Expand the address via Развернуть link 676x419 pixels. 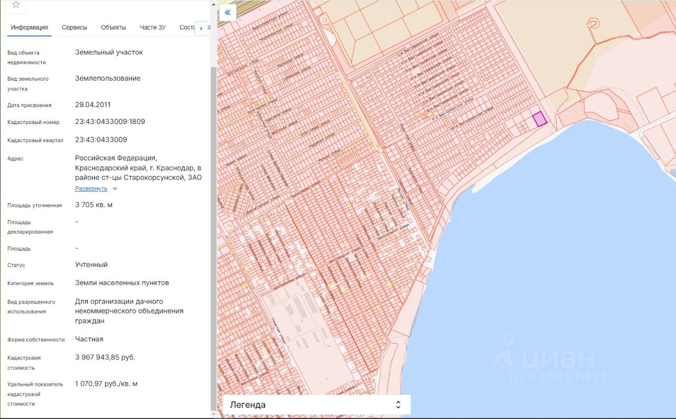(x=91, y=189)
